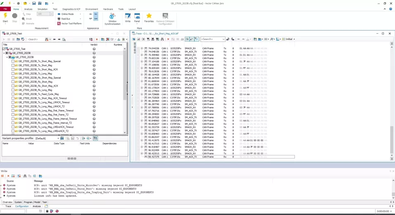Sort by Verdict column header
The height and width of the screenshot is (215, 395).
click(94, 44)
